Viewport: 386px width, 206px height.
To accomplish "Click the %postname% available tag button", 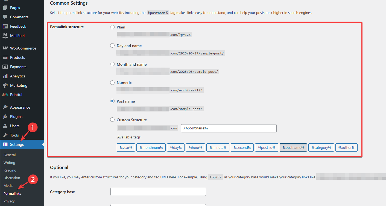I will click(293, 147).
